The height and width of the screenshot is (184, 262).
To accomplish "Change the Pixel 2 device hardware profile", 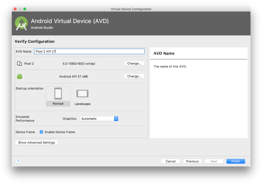I will pos(134,63).
